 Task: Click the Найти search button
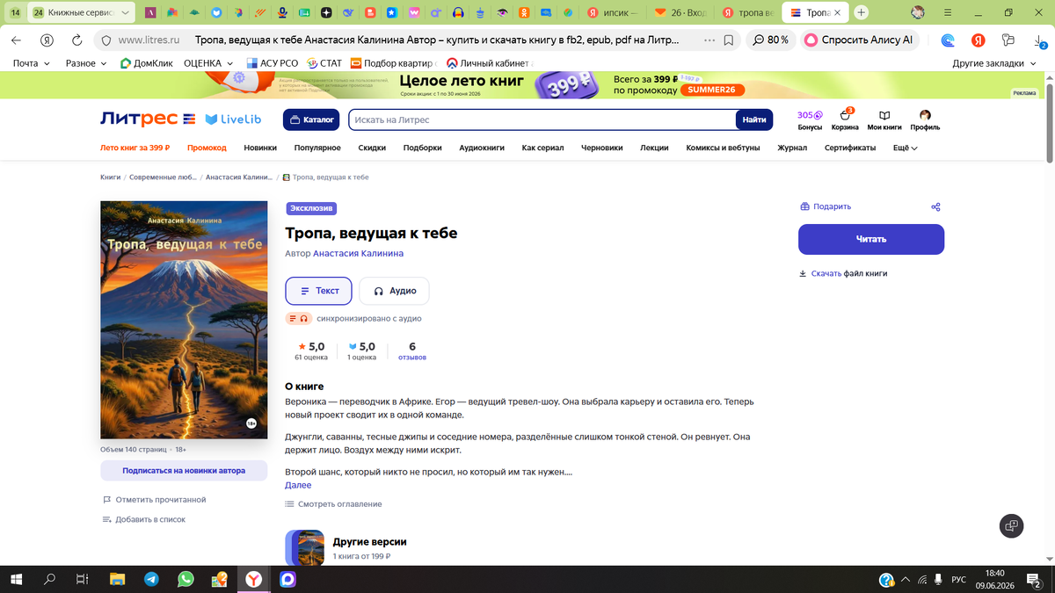(x=754, y=119)
